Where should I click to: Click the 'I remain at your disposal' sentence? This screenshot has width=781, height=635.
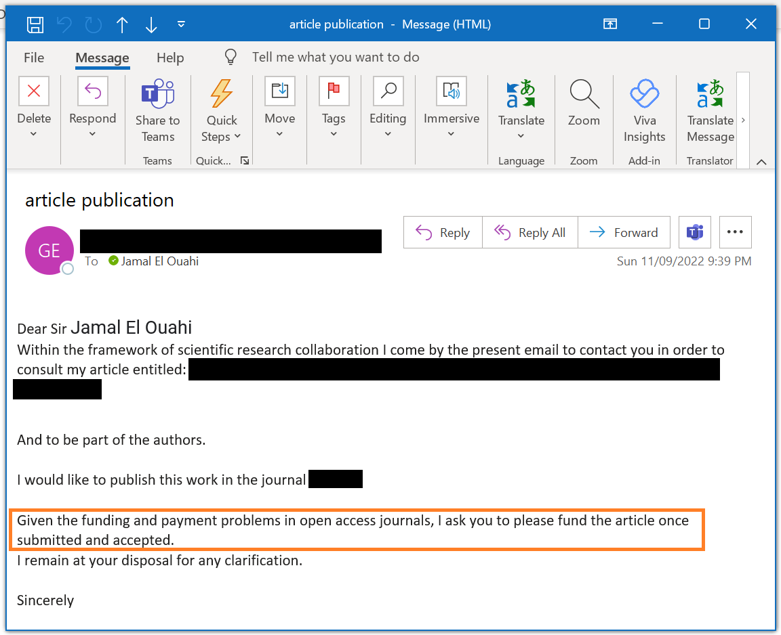point(160,561)
